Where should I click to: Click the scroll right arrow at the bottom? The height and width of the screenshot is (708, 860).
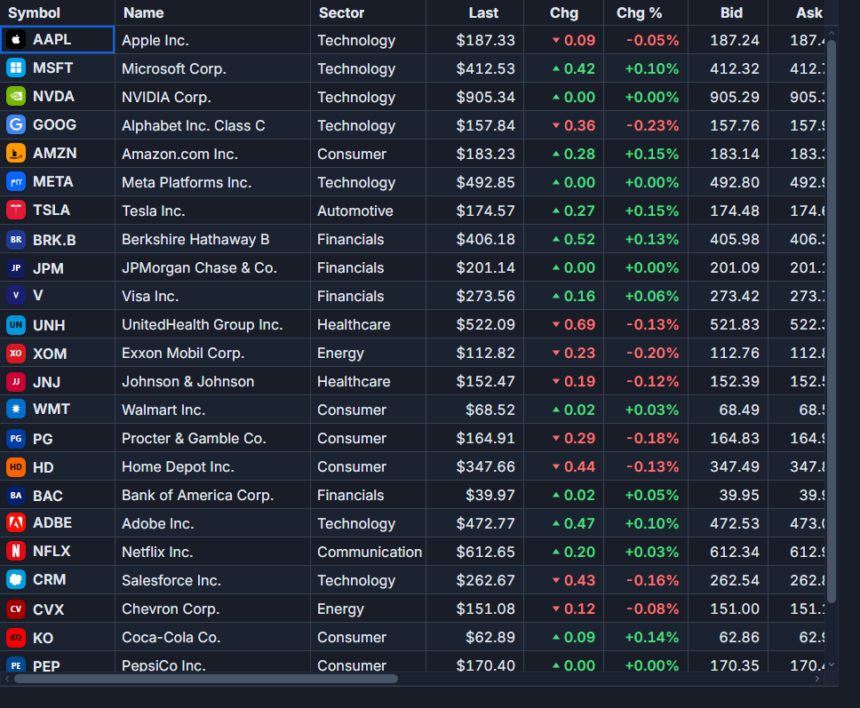817,679
